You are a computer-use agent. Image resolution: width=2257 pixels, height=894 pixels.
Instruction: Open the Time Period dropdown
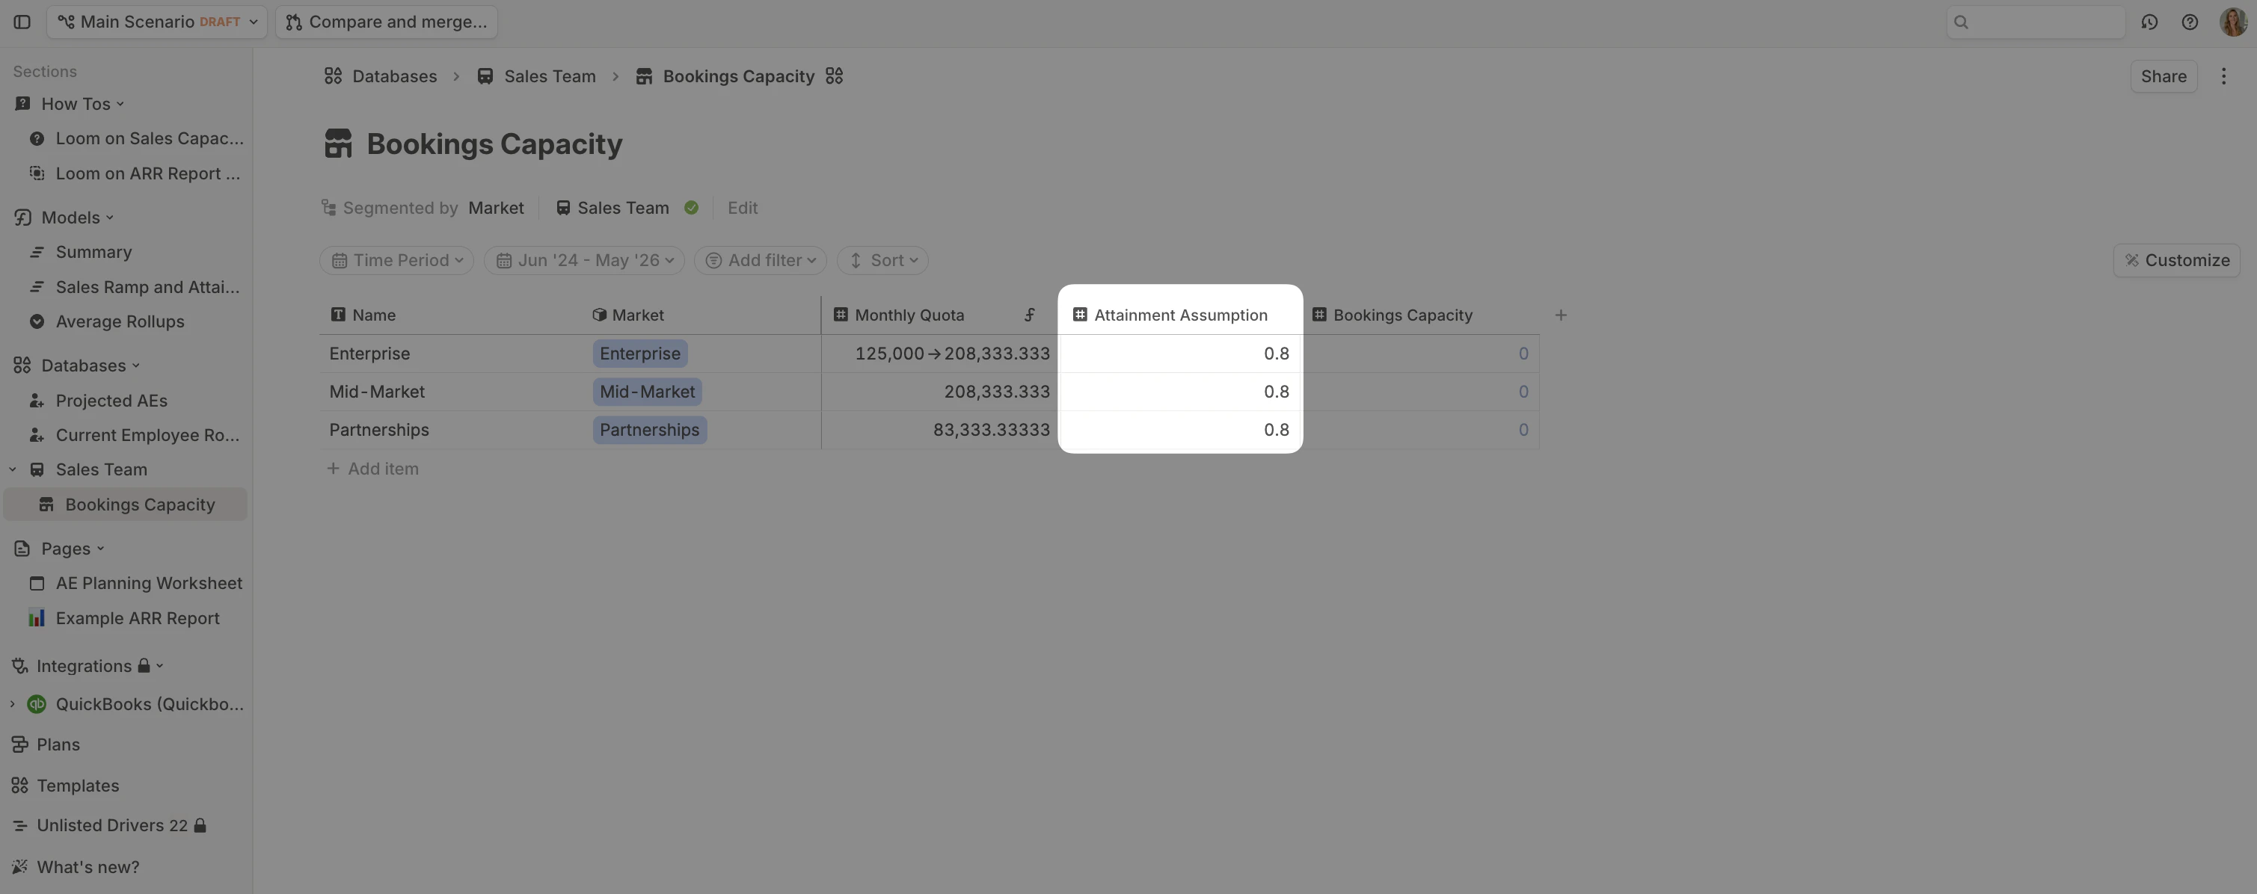coord(397,261)
